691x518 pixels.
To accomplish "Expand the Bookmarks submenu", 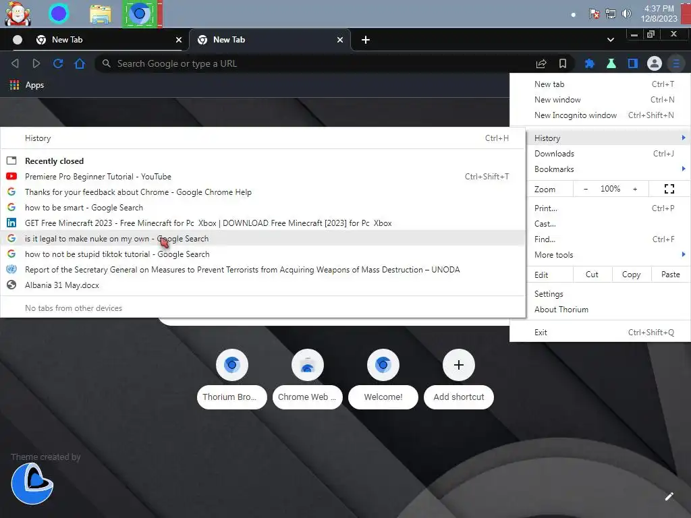I will (609, 169).
